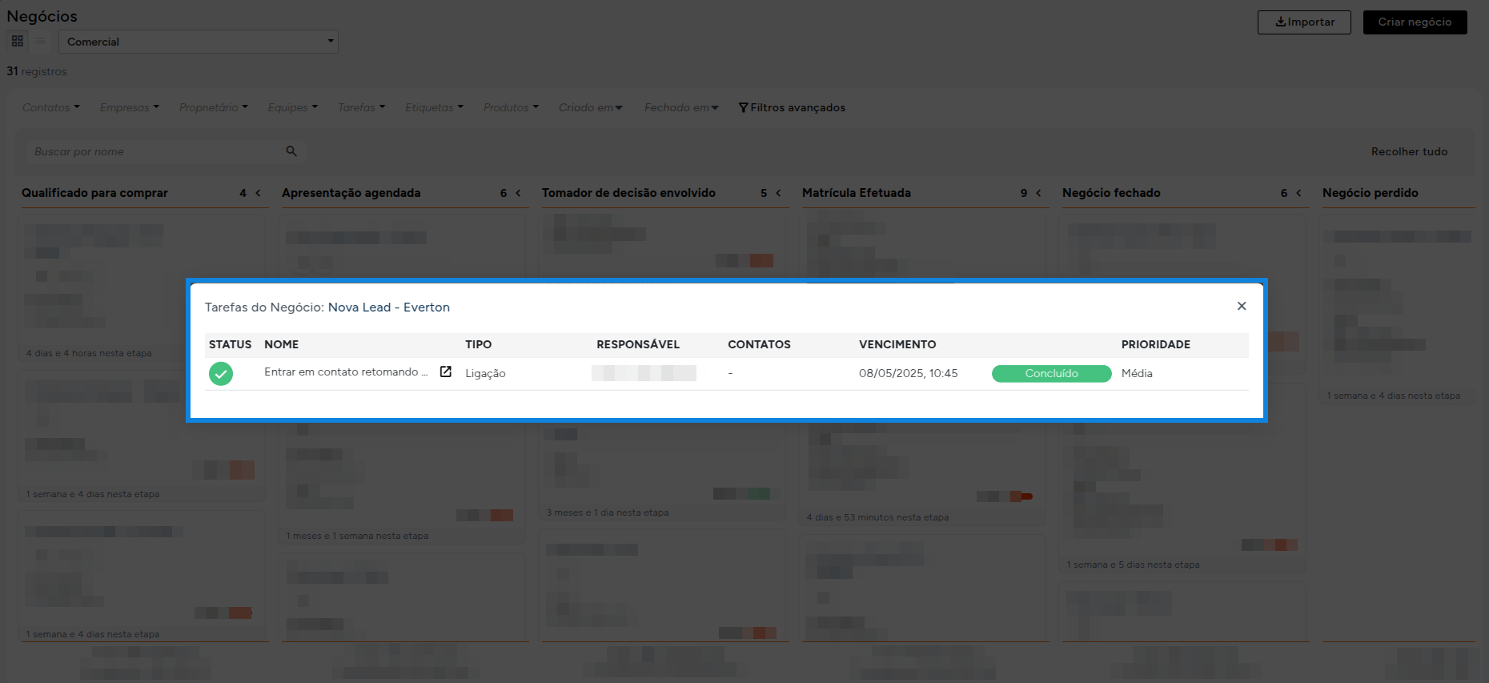Open task in new window icon

pos(446,372)
